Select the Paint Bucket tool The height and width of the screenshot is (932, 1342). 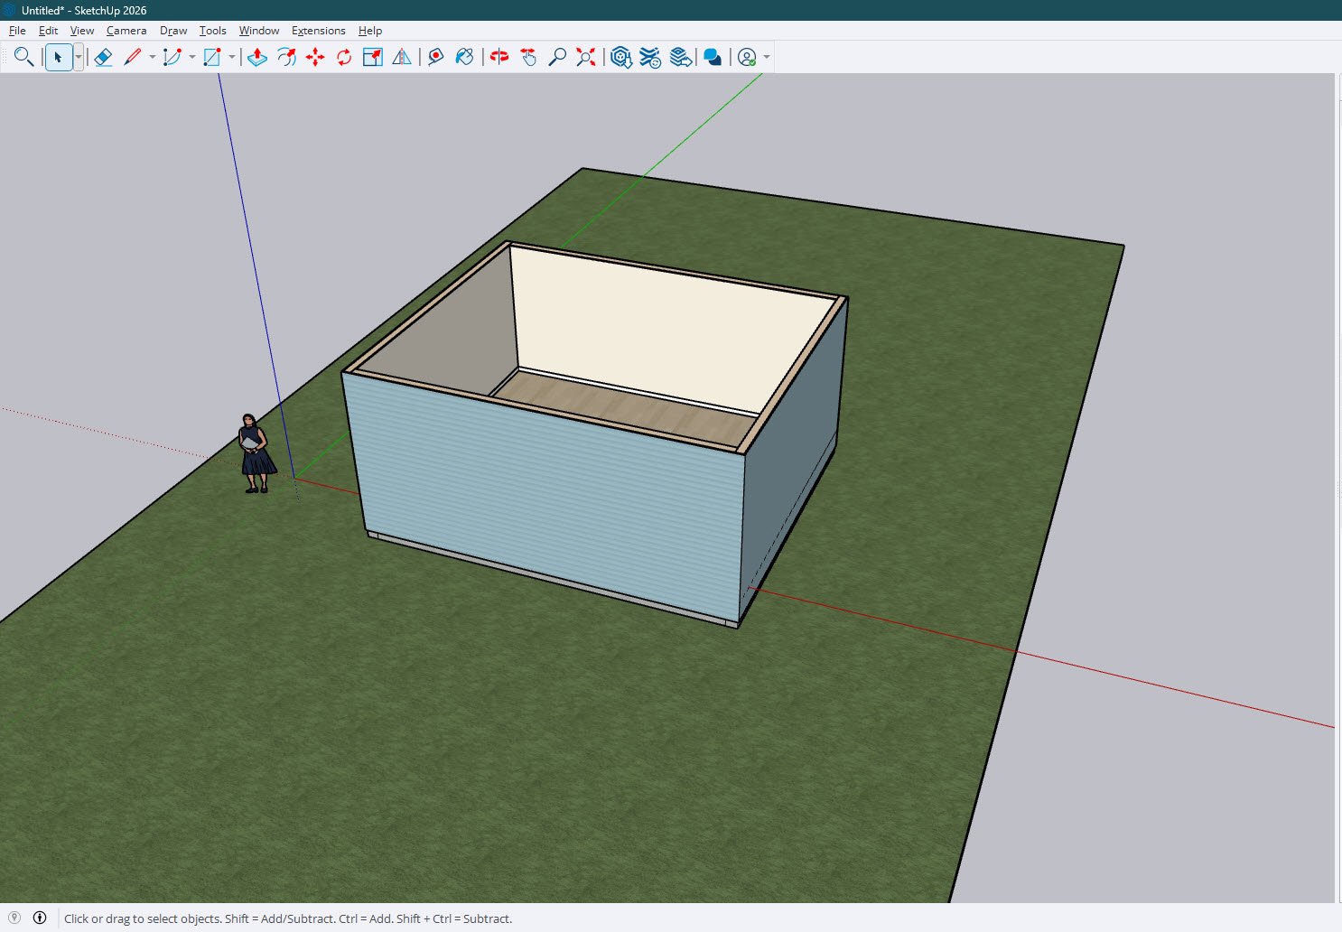464,58
